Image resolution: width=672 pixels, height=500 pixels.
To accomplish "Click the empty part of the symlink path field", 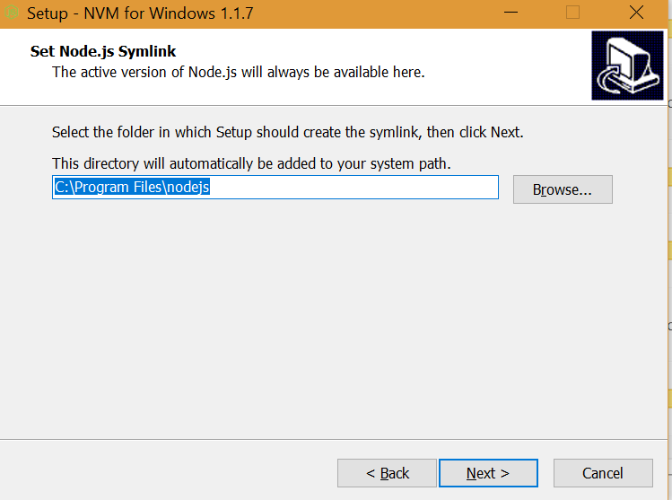I will [359, 188].
